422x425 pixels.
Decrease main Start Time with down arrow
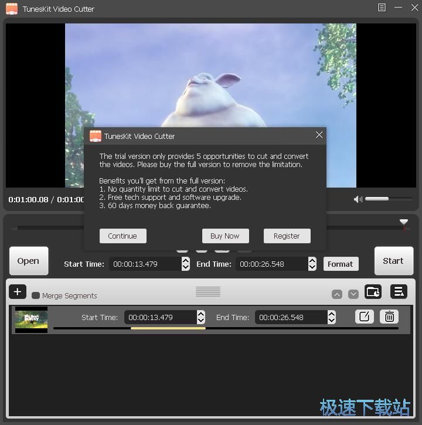[186, 267]
